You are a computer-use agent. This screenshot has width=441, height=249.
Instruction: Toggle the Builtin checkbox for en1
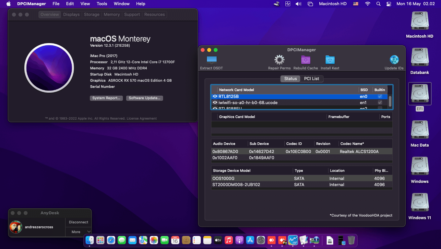coord(379,102)
